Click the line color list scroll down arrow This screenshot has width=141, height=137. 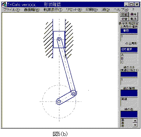[x=135, y=125]
